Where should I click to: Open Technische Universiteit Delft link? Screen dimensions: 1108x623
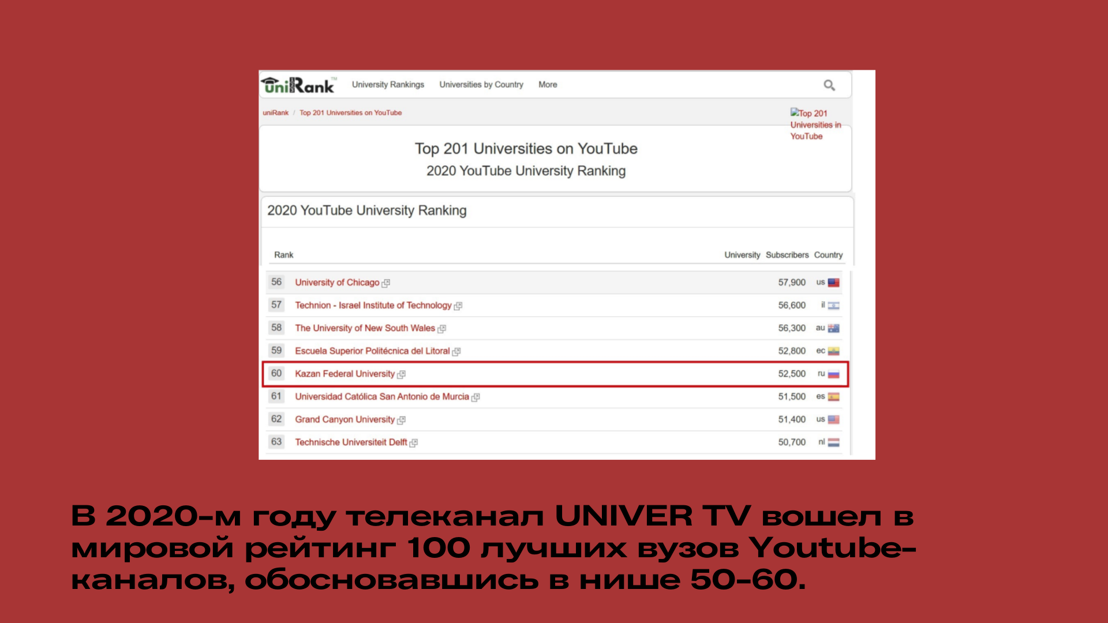tap(351, 442)
